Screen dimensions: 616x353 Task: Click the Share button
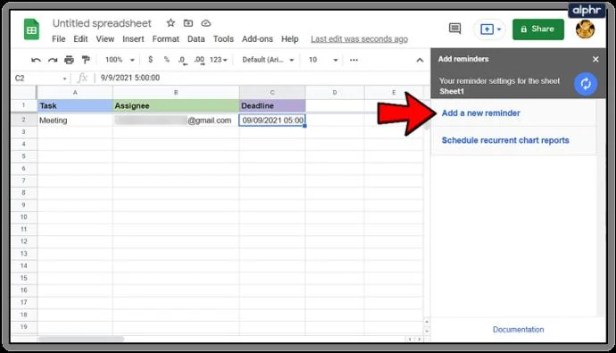tap(537, 29)
